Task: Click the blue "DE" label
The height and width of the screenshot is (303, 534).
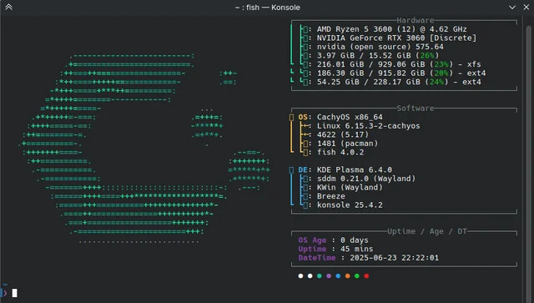Action: [x=303, y=169]
